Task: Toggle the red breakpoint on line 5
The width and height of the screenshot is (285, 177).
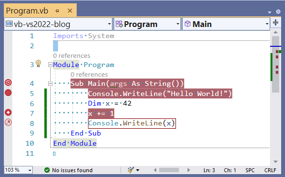Action: tap(8, 93)
